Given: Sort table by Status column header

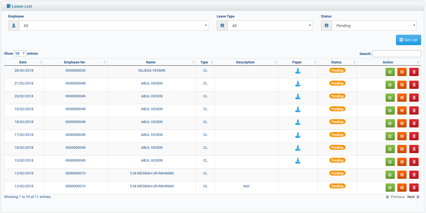Looking at the screenshot, I should click(x=337, y=62).
